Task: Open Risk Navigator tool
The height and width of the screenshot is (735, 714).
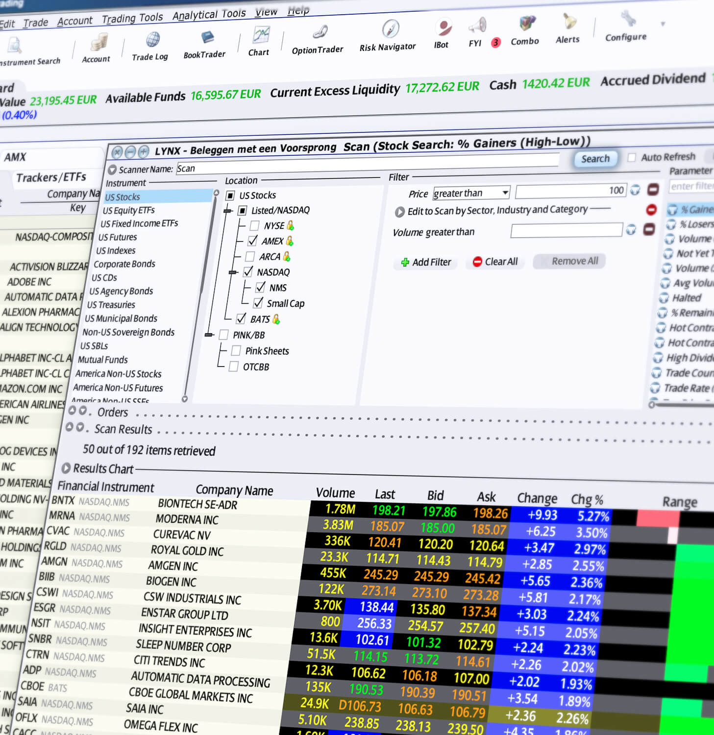Action: coord(391,29)
